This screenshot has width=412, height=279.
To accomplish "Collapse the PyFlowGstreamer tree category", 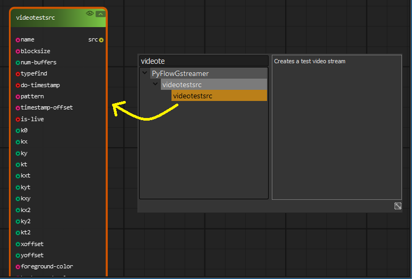I will click(145, 73).
